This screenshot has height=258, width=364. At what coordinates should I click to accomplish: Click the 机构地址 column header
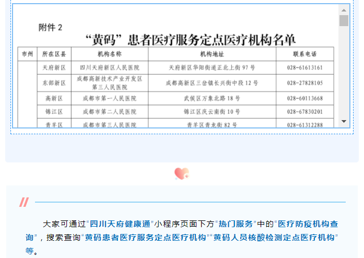tap(212, 54)
